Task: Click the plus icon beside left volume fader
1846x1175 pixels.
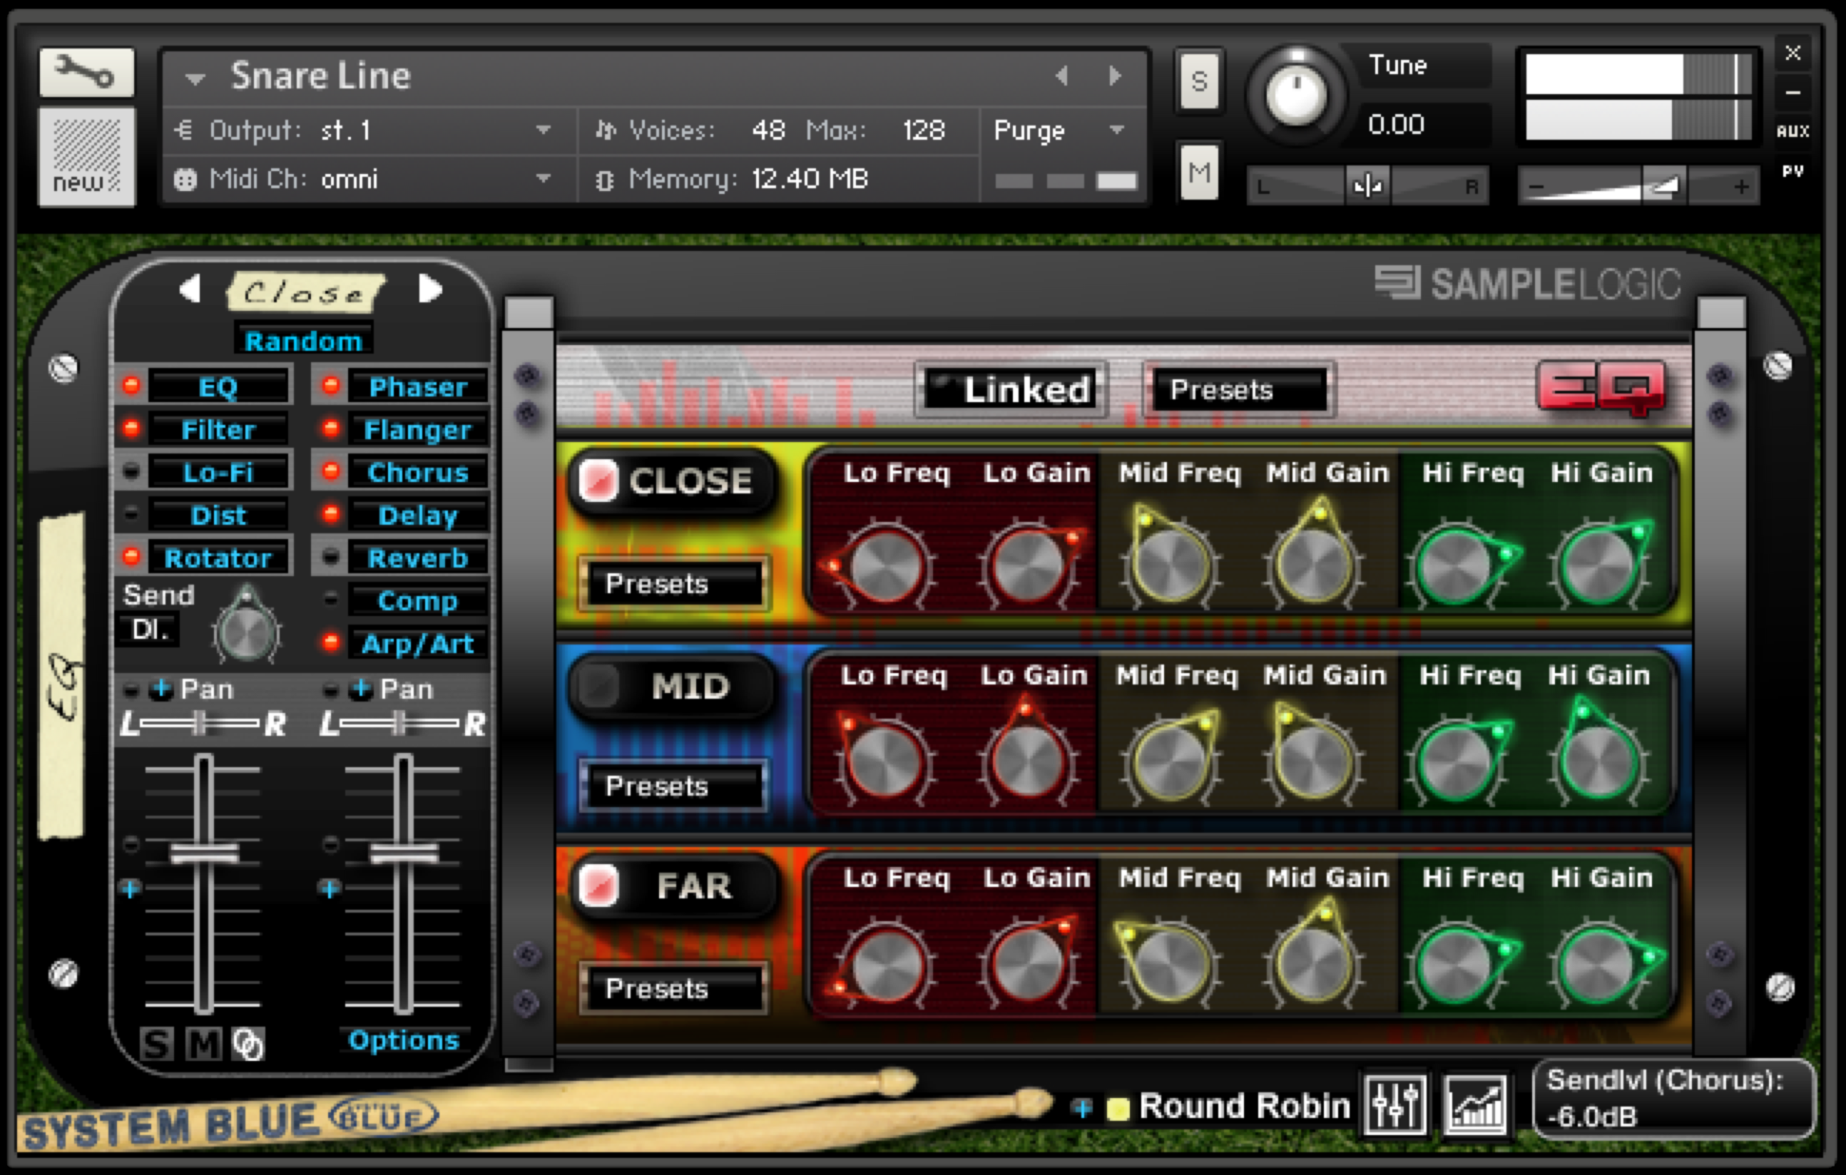Action: pos(130,889)
